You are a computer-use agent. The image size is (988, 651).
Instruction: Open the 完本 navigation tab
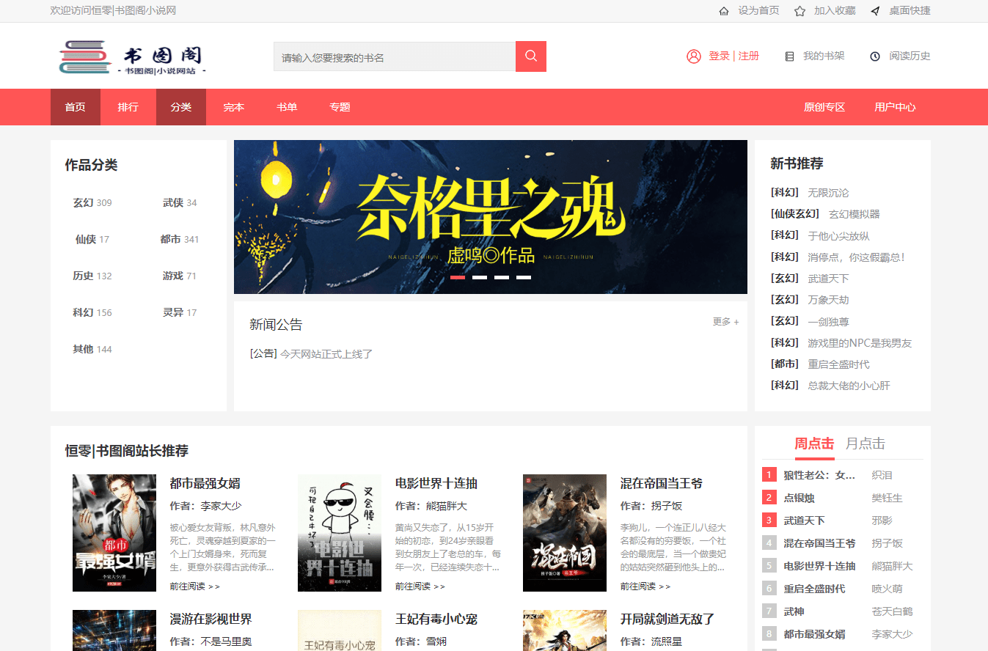233,107
